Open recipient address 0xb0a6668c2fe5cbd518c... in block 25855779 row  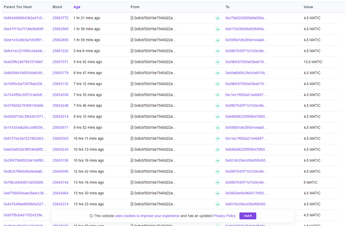pyautogui.click(x=247, y=73)
